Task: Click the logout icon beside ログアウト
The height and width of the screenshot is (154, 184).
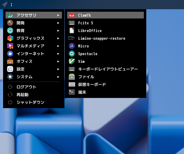Action: pos(10,87)
